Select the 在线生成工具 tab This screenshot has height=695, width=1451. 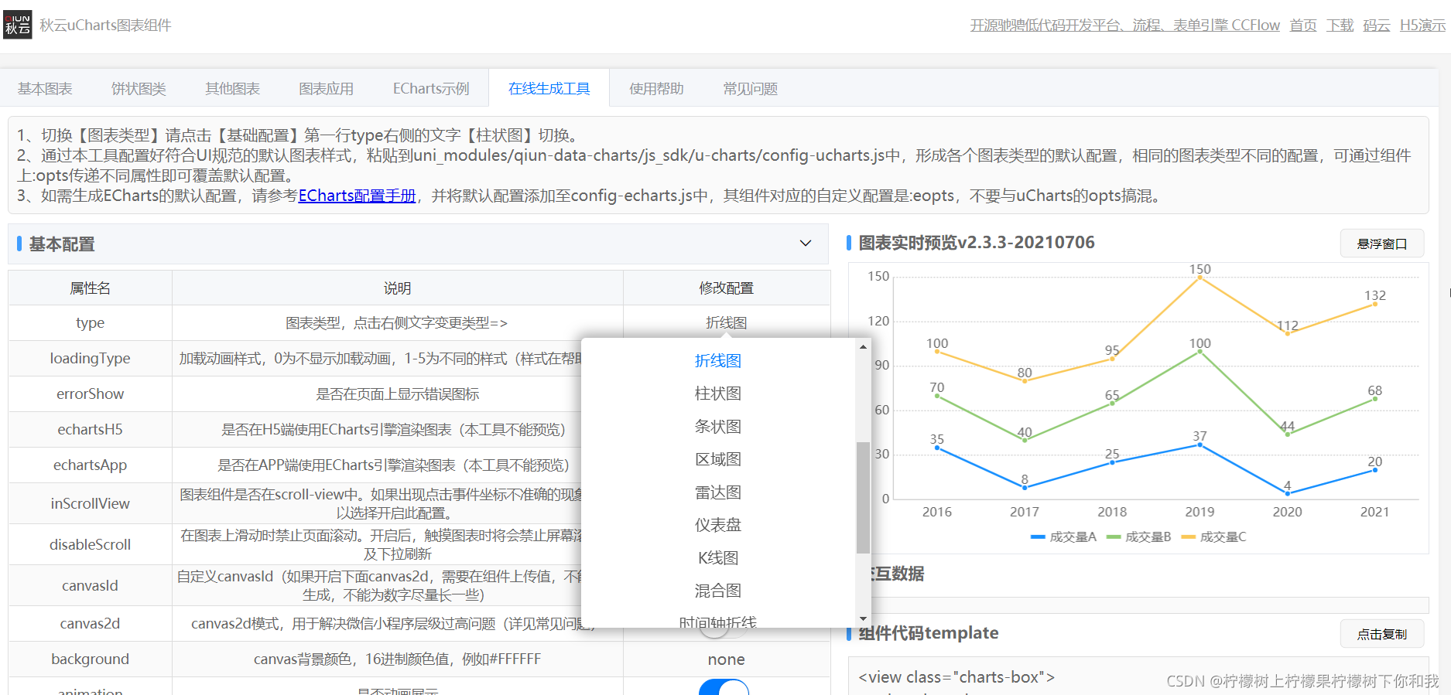pos(549,89)
